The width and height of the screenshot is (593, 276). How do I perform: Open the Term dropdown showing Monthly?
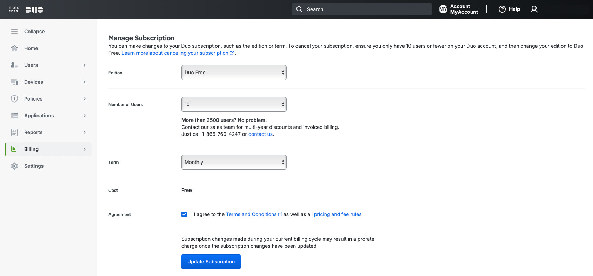[234, 162]
